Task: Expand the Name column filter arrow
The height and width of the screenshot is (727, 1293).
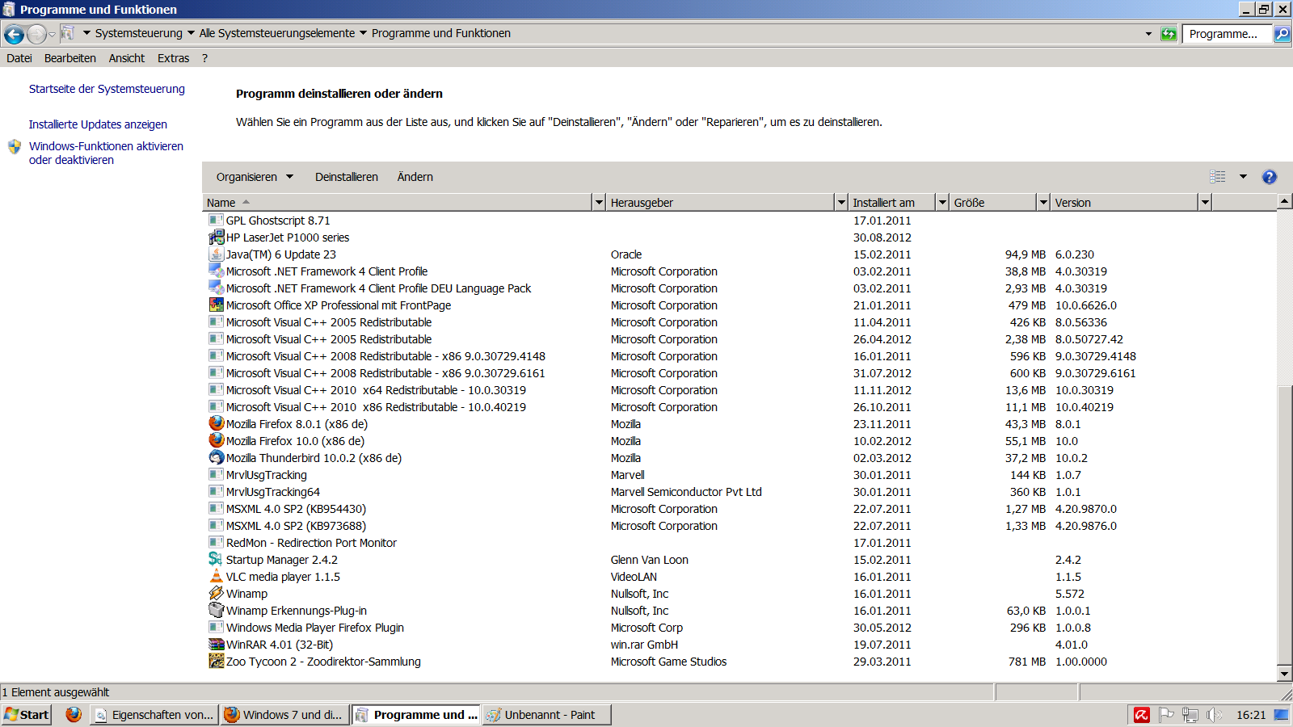Action: click(x=599, y=203)
